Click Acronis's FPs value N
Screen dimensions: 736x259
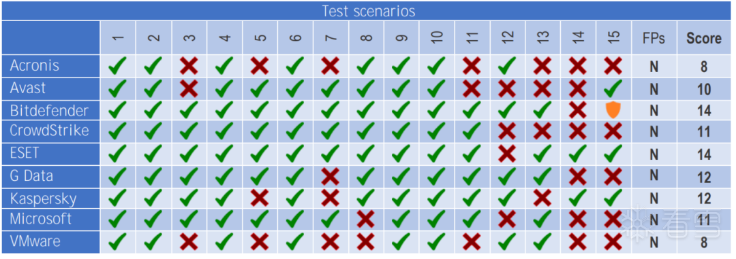[x=654, y=67]
